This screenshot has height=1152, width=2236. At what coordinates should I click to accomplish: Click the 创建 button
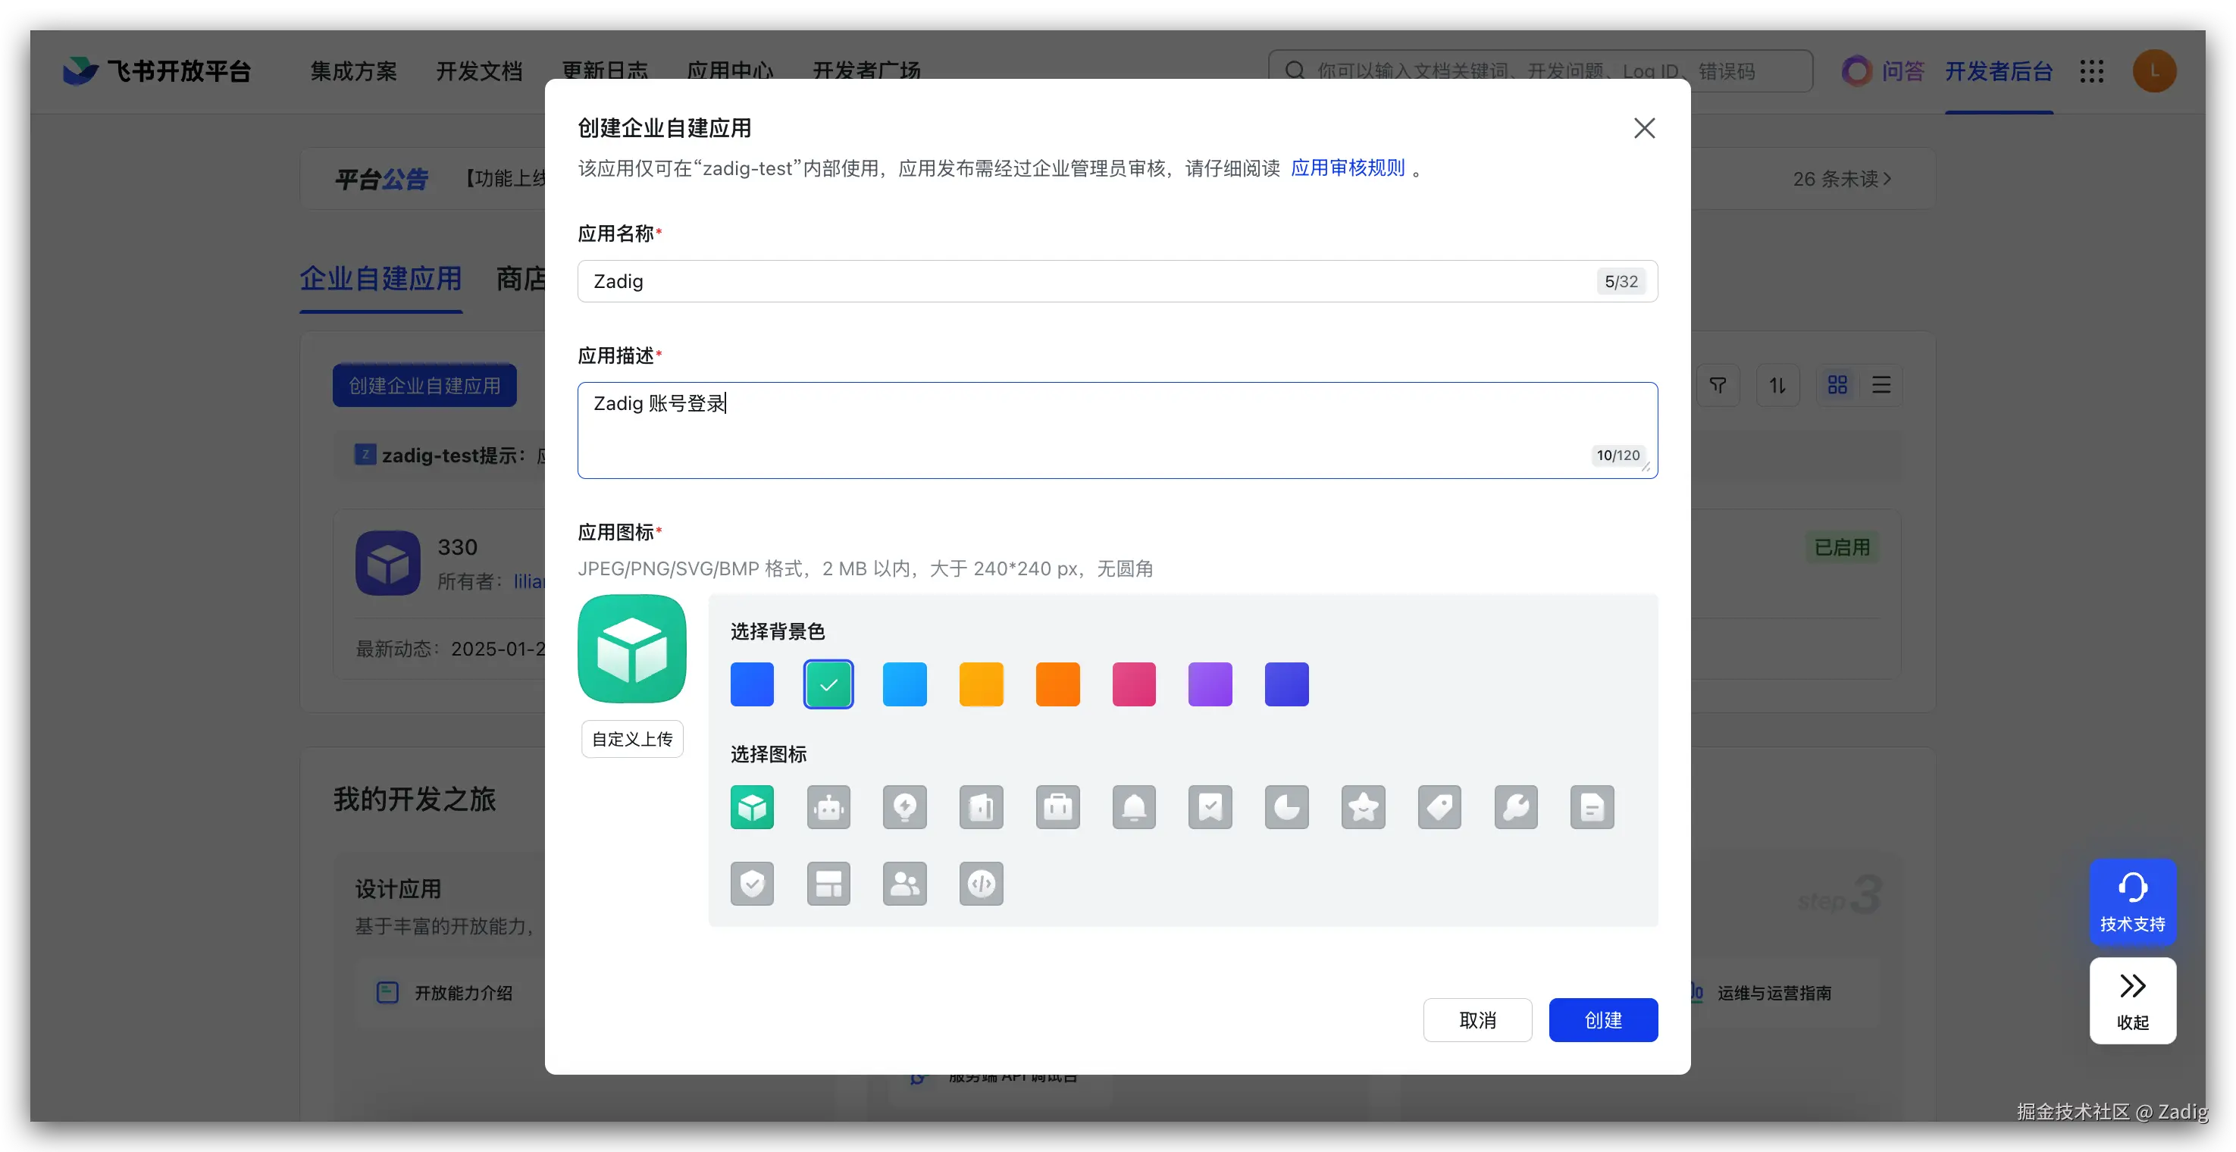[1602, 1020]
